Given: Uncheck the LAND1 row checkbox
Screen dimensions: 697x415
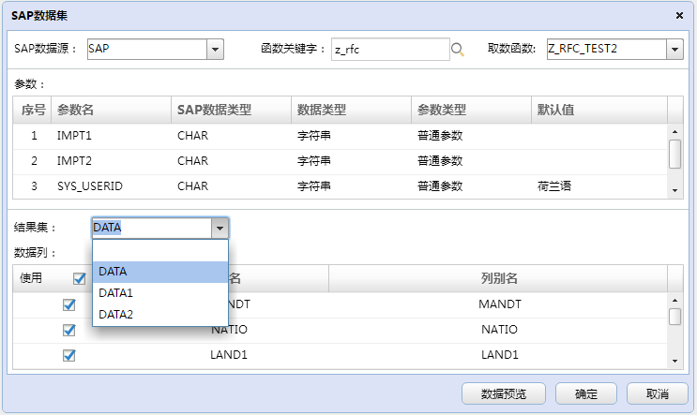Looking at the screenshot, I should point(68,356).
